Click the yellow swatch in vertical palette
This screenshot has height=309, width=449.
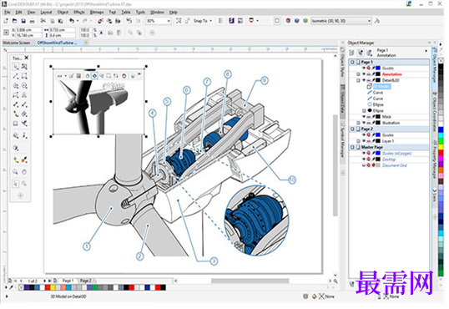point(441,146)
